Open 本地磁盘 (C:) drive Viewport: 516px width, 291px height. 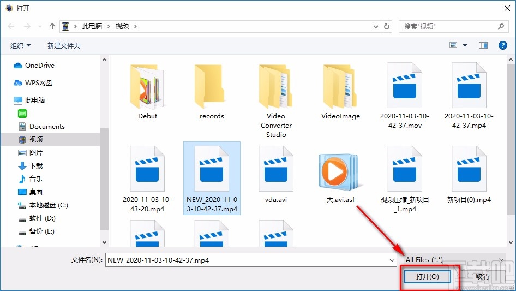43,205
